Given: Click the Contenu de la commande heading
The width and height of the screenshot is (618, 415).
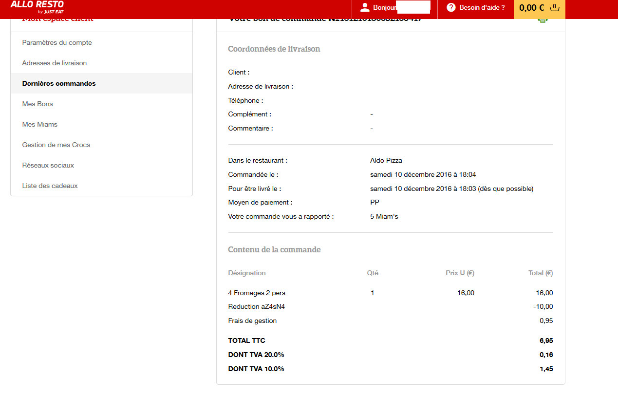Looking at the screenshot, I should pyautogui.click(x=275, y=250).
